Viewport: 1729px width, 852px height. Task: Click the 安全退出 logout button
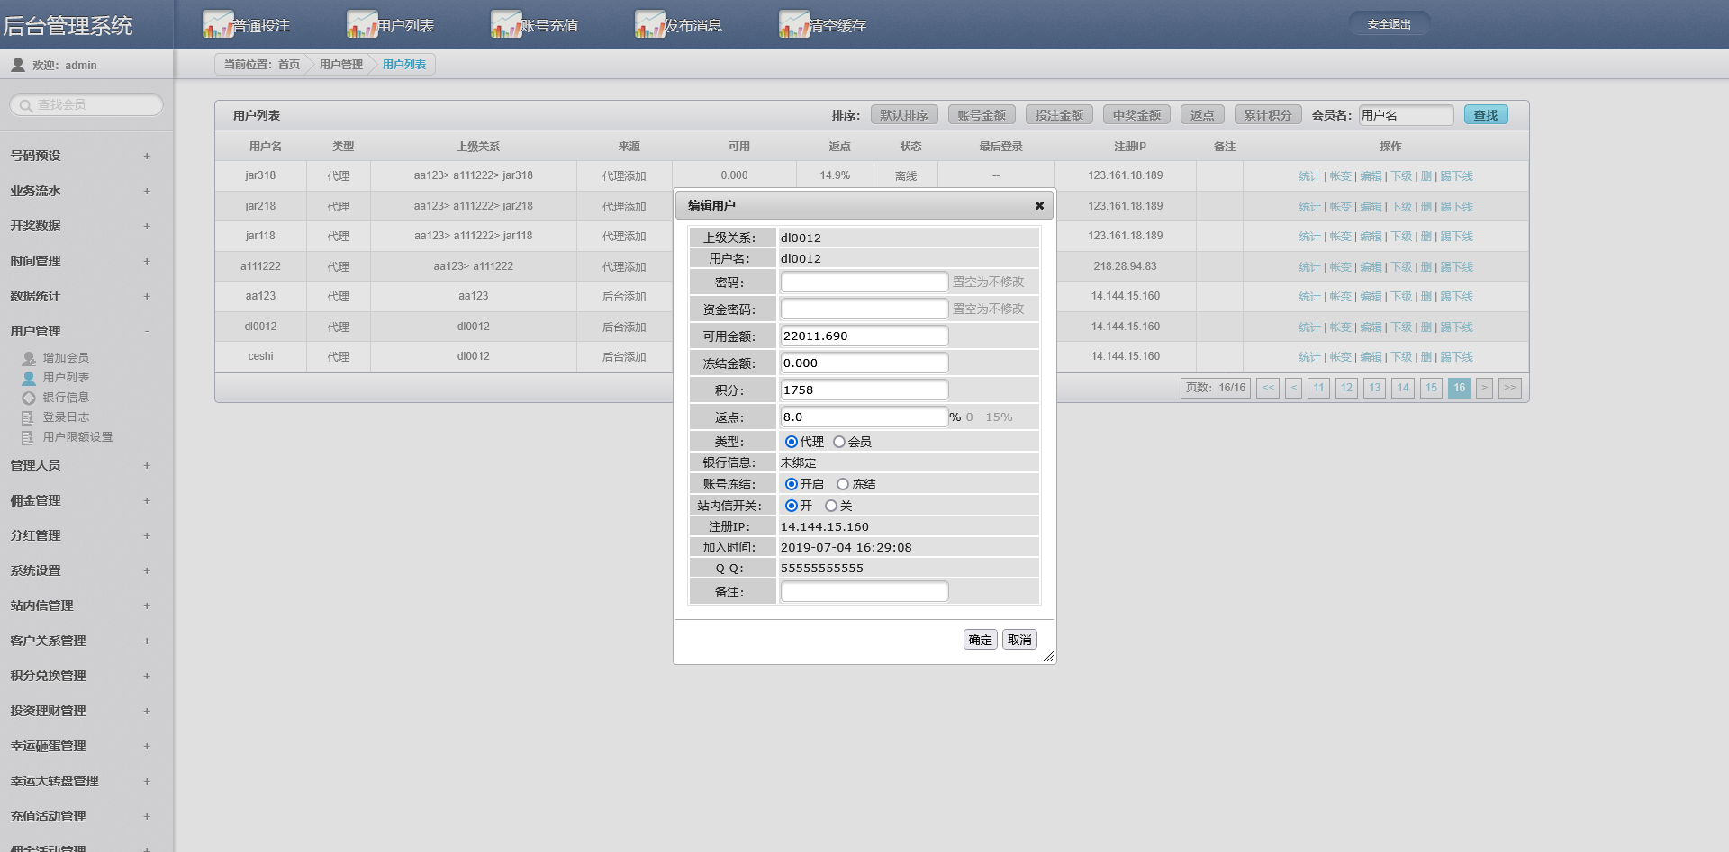pos(1389,24)
